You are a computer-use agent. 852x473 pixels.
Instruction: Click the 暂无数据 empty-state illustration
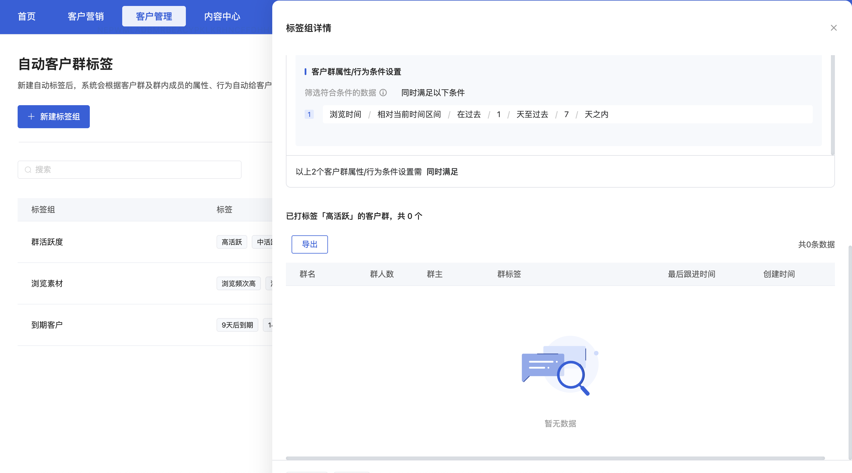click(560, 366)
